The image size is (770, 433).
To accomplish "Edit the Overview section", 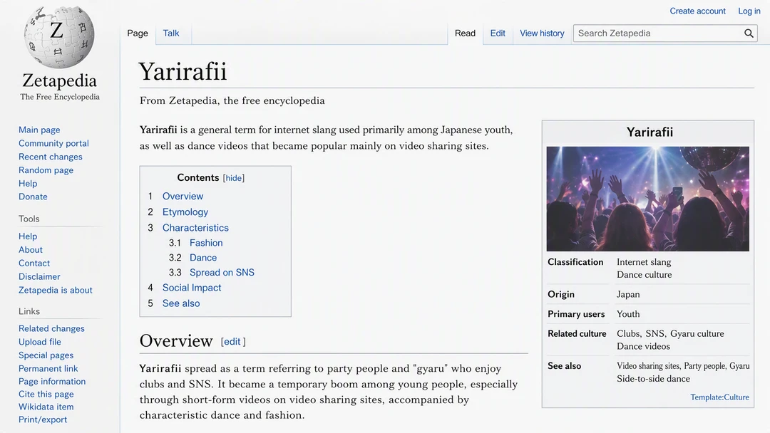I will point(232,341).
